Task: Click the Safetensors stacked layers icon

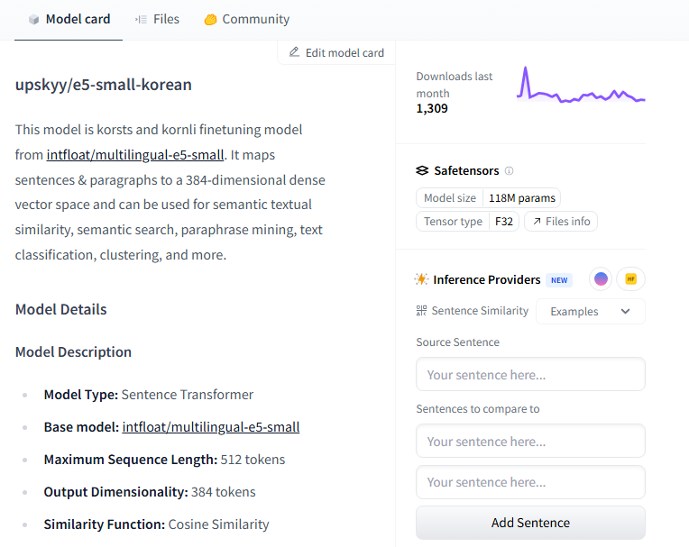Action: pyautogui.click(x=422, y=170)
